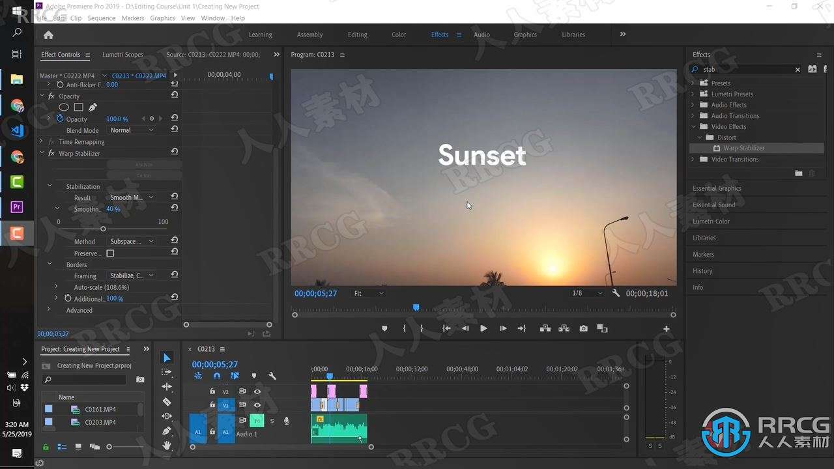Viewport: 834px width, 469px height.
Task: Open Lumetri Scopes tab
Action: click(x=122, y=55)
